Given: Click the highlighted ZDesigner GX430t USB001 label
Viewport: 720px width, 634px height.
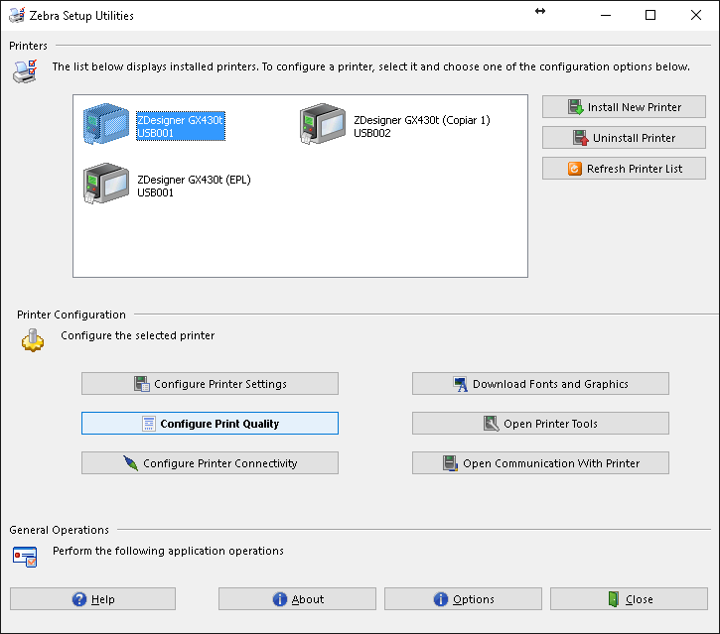Looking at the screenshot, I should [181, 126].
